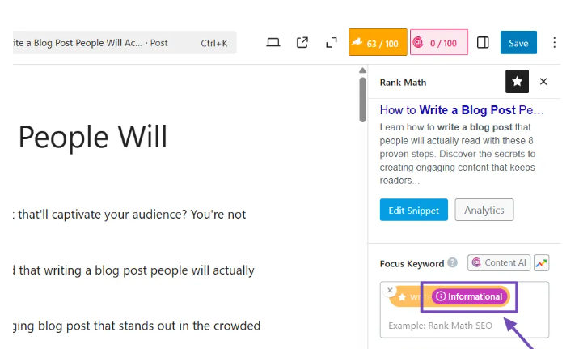Open Content AI score 0/100
This screenshot has width=579, height=349.
(439, 43)
